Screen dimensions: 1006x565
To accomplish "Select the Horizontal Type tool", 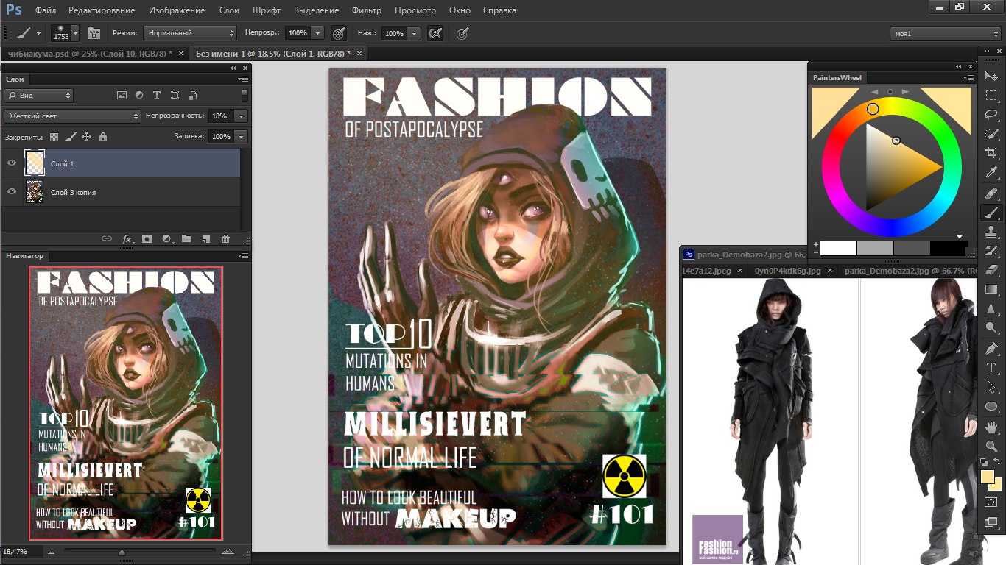I will pyautogui.click(x=991, y=367).
